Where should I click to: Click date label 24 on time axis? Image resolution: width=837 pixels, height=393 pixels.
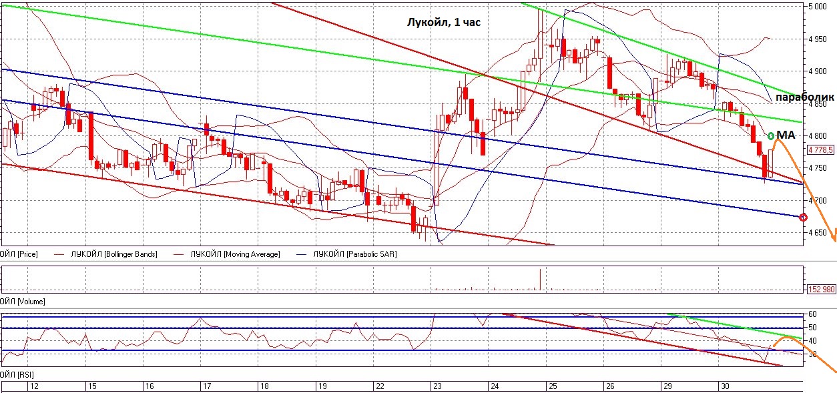point(494,386)
